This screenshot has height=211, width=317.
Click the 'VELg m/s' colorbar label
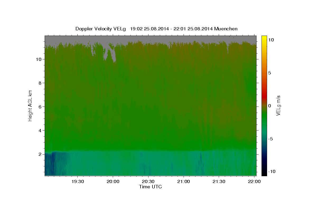tap(278, 105)
